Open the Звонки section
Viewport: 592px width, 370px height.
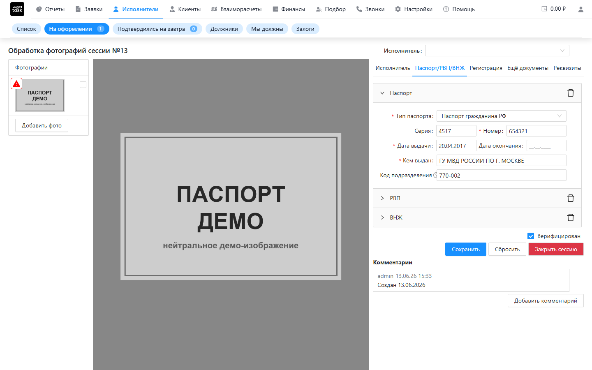pyautogui.click(x=370, y=9)
